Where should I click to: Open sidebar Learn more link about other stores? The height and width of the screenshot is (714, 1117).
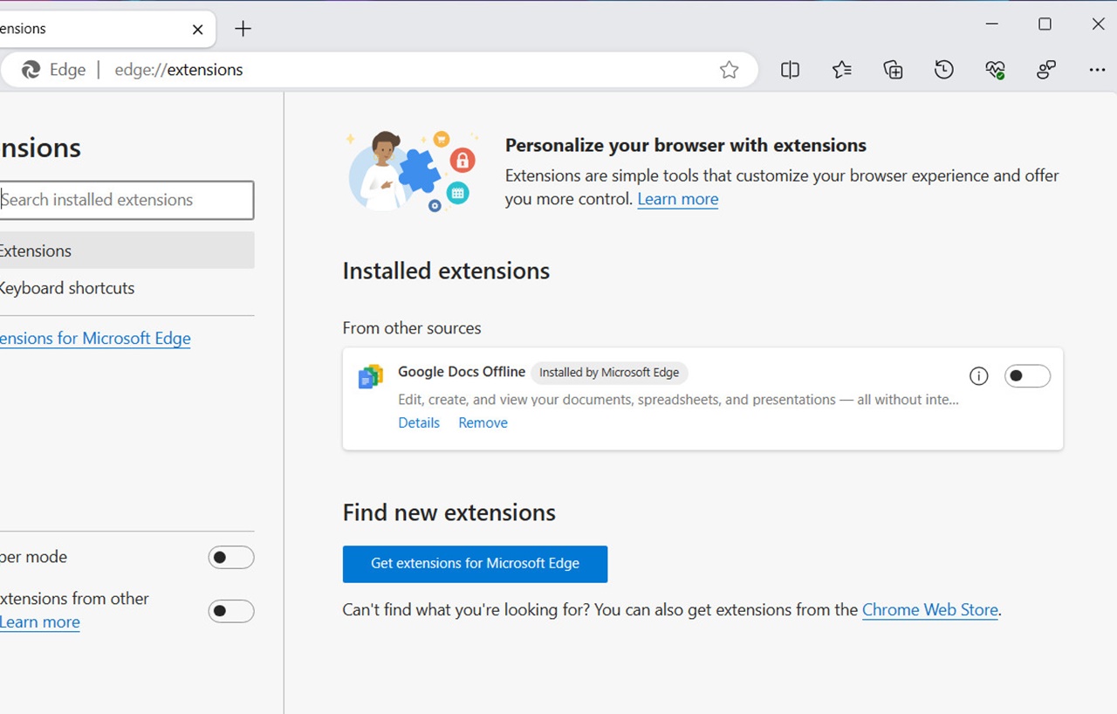pyautogui.click(x=40, y=621)
